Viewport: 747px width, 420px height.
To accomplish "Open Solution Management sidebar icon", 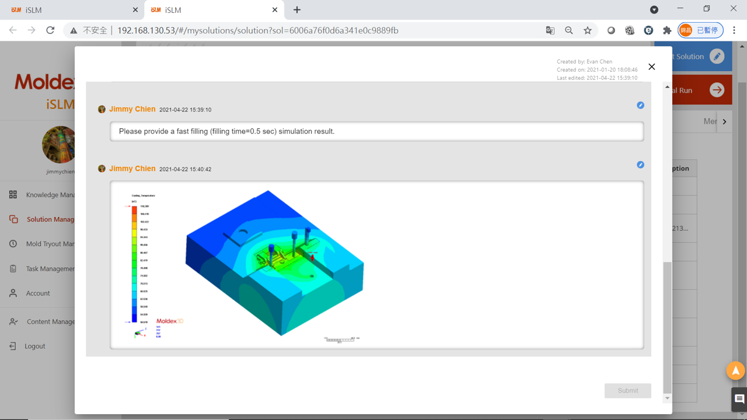I will (13, 219).
